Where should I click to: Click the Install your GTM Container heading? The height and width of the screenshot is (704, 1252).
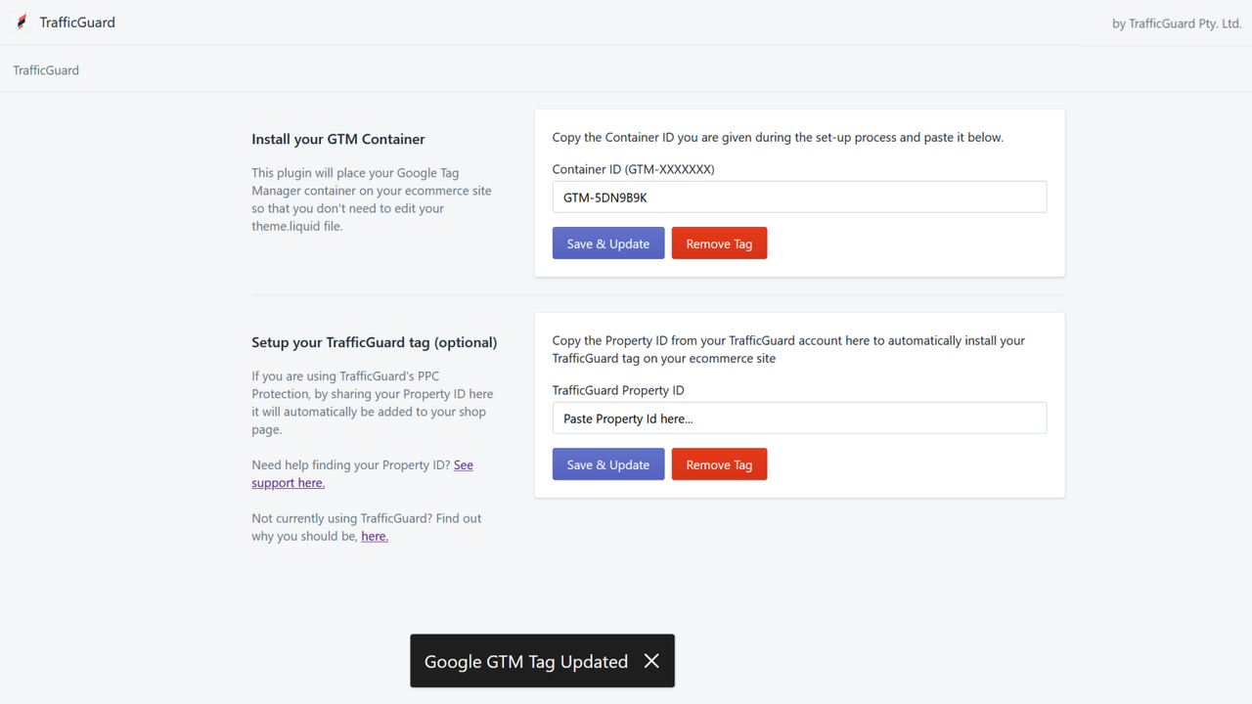coord(338,139)
